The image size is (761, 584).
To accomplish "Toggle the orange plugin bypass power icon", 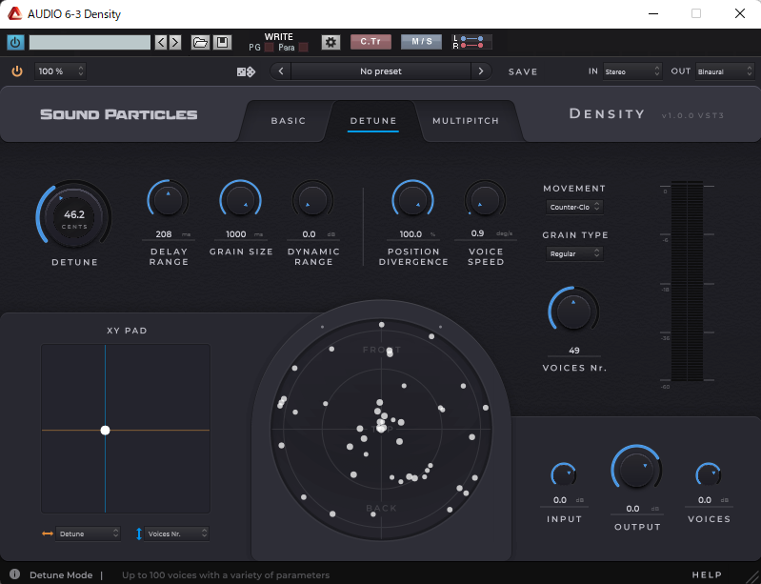I will (17, 71).
